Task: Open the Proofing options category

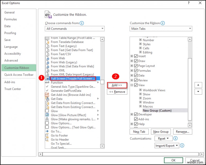Action: click(10, 33)
